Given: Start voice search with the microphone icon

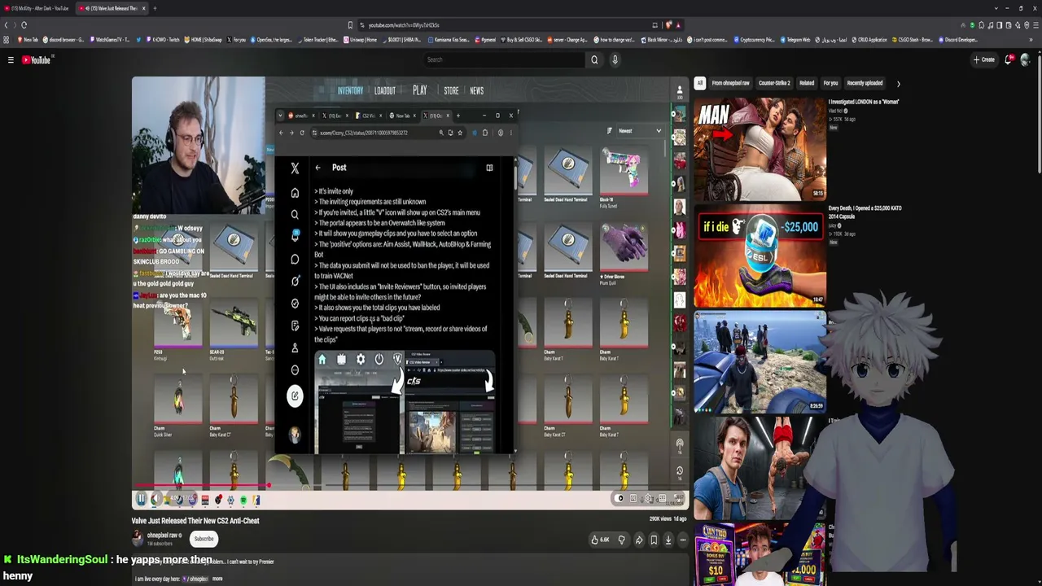Looking at the screenshot, I should 615,59.
